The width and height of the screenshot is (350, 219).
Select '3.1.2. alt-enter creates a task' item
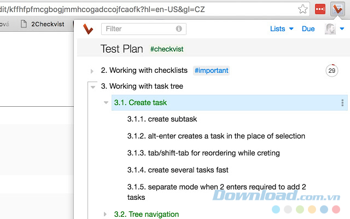tap(216, 136)
